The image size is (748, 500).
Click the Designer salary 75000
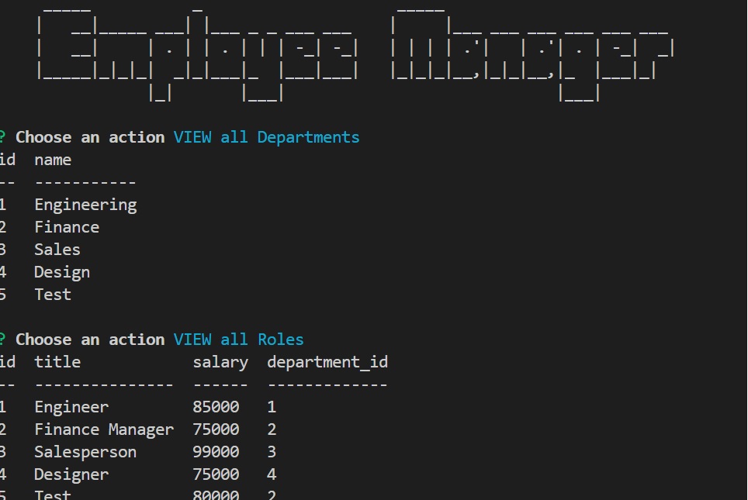(216, 474)
